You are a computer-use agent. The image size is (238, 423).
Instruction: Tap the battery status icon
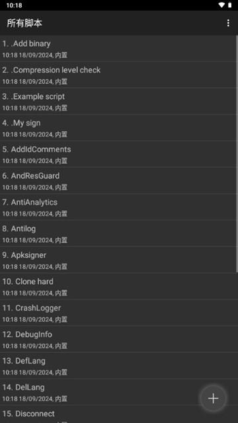(x=230, y=5)
